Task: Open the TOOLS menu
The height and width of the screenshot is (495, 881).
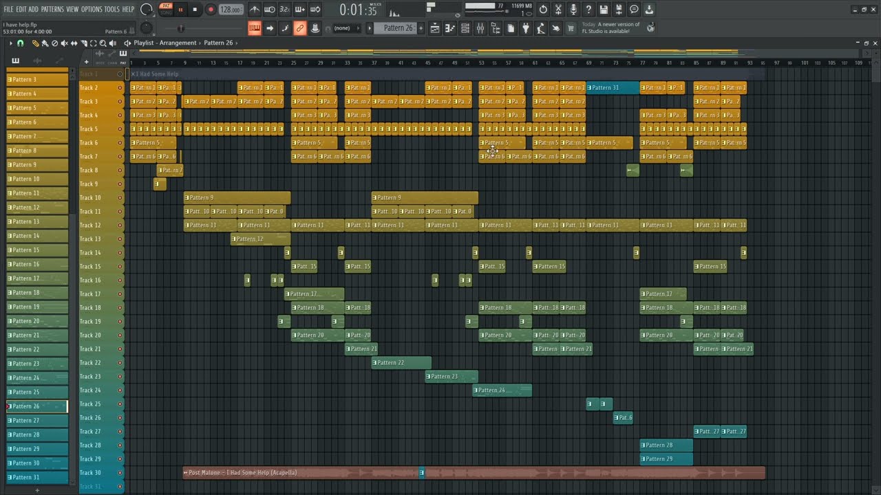Action: (x=112, y=10)
